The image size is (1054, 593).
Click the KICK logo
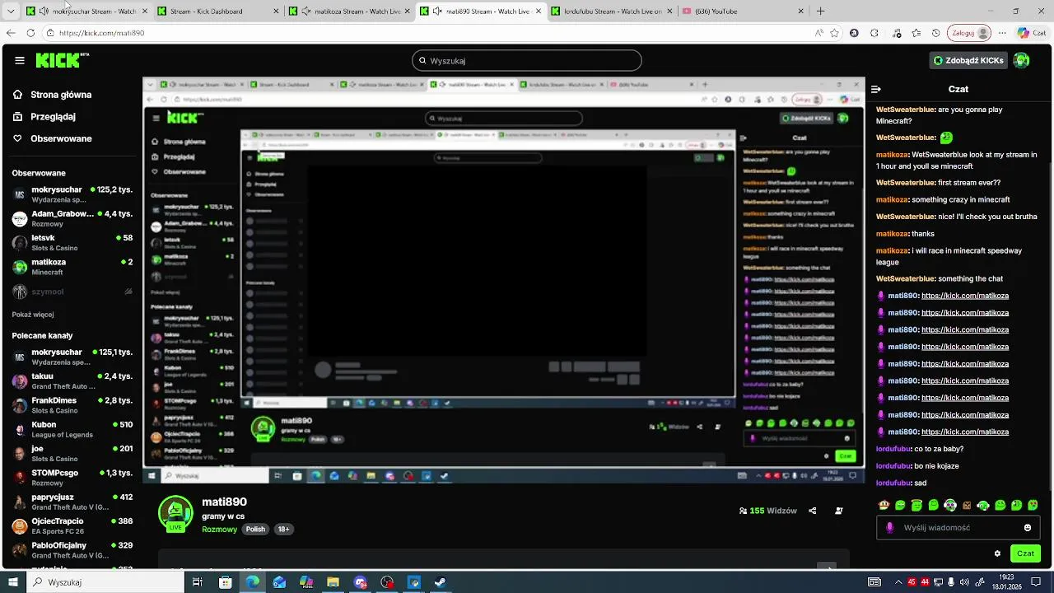[62, 60]
